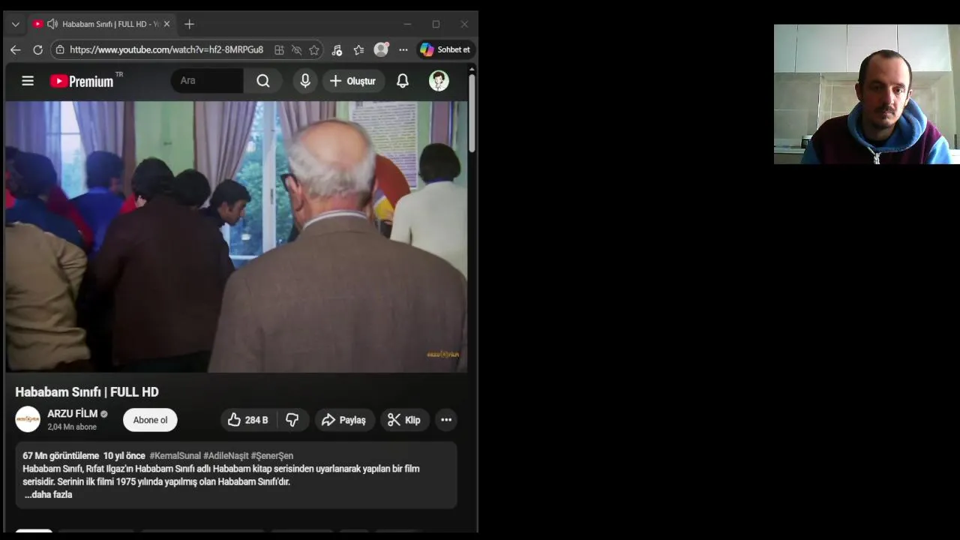
Task: Add page to favorites star
Action: (x=314, y=49)
